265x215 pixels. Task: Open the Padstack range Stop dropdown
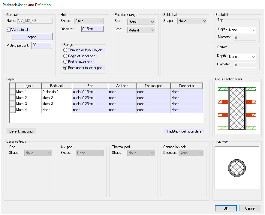coord(141,30)
